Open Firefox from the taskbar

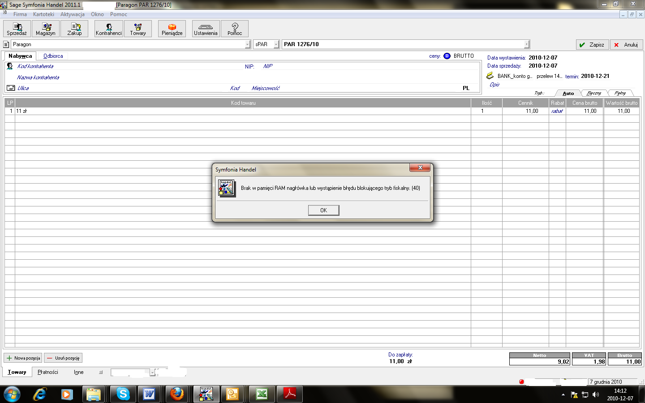click(x=177, y=394)
